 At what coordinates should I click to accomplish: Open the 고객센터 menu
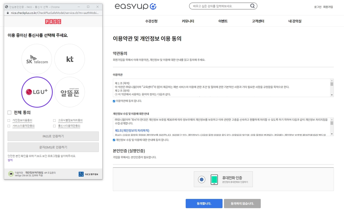[x=258, y=21]
